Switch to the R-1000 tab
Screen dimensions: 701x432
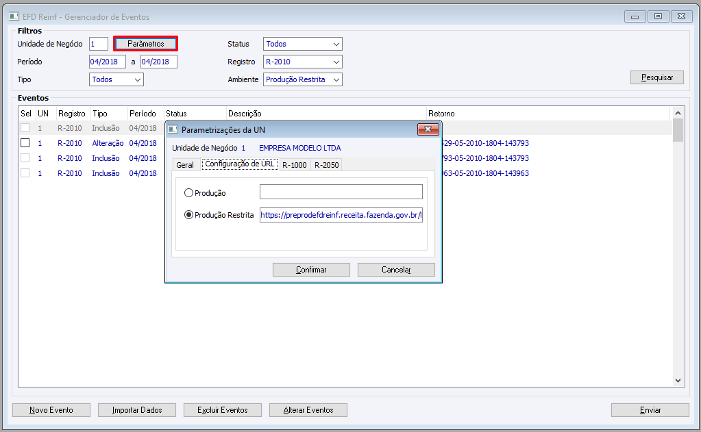click(x=295, y=165)
